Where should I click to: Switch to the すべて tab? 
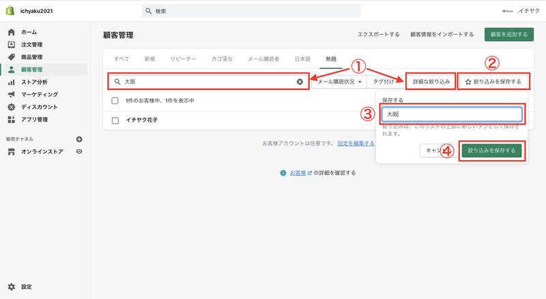[x=121, y=59]
